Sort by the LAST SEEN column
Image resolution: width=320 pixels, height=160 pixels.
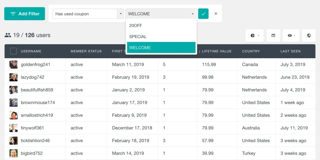[x=290, y=51]
